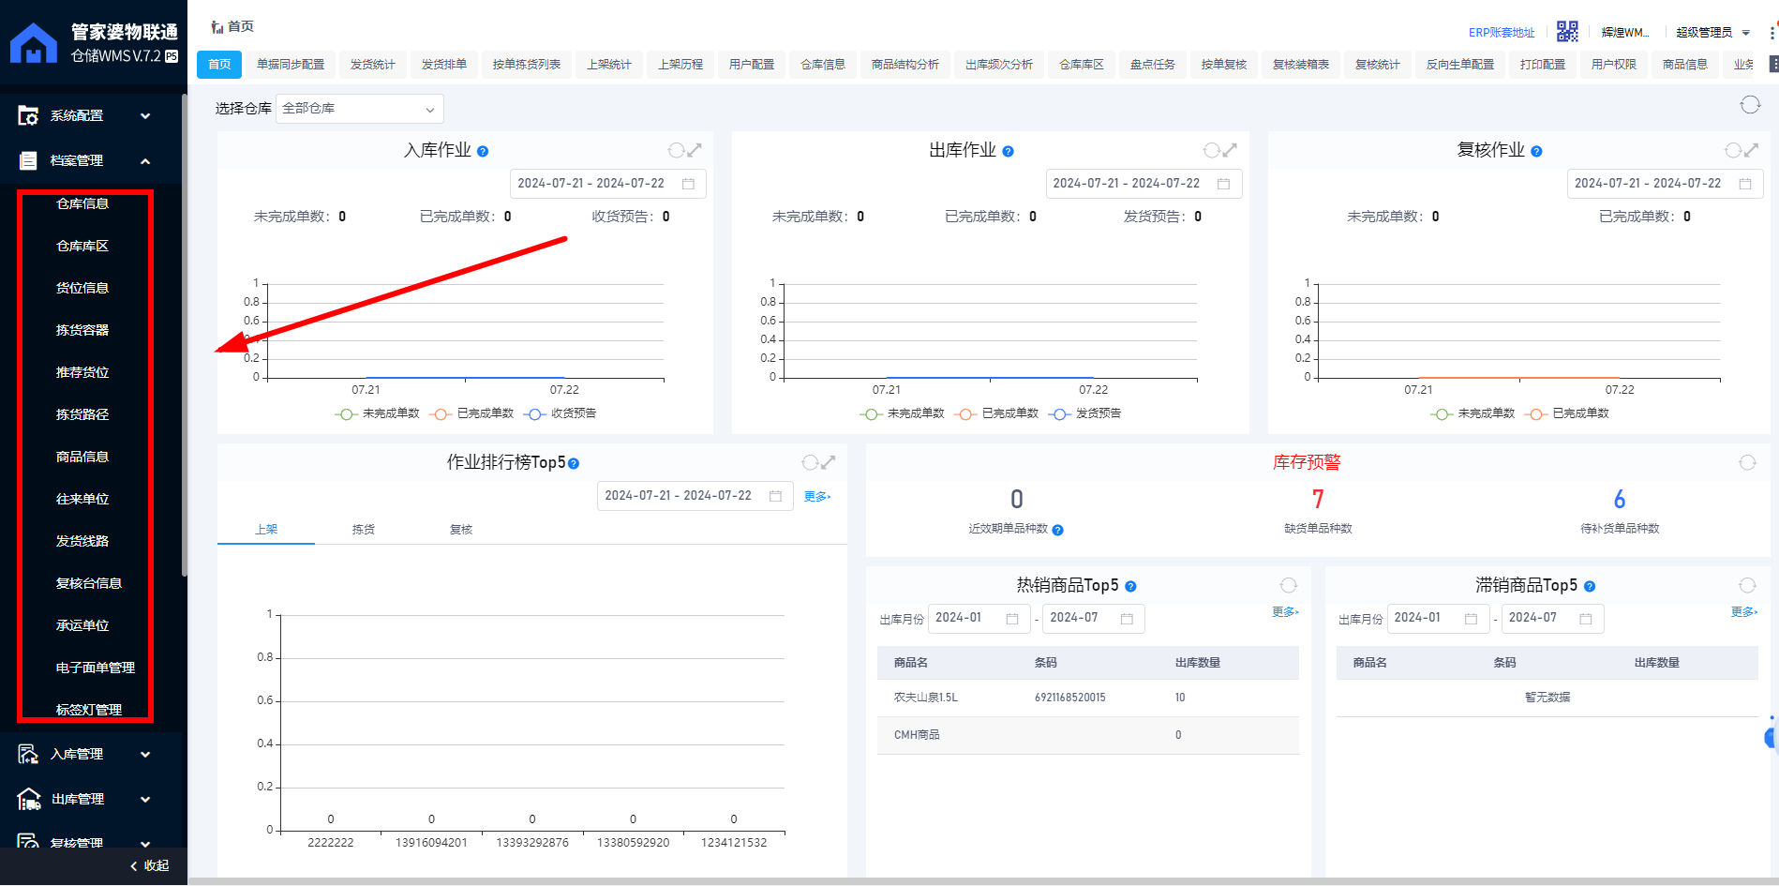
Task: Select the 复核 tab in ranking panel
Action: coord(461,530)
